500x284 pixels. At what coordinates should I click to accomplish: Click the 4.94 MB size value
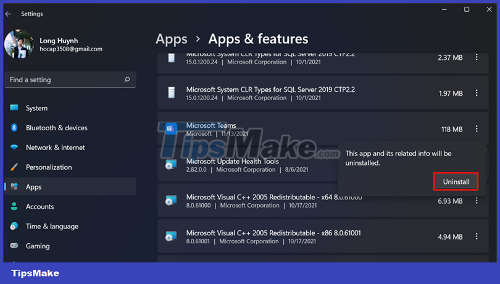[450, 237]
